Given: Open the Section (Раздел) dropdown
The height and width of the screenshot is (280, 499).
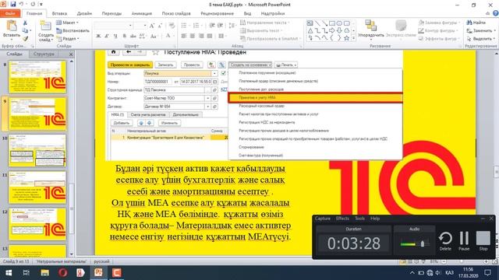Looking at the screenshot, I should (x=68, y=38).
